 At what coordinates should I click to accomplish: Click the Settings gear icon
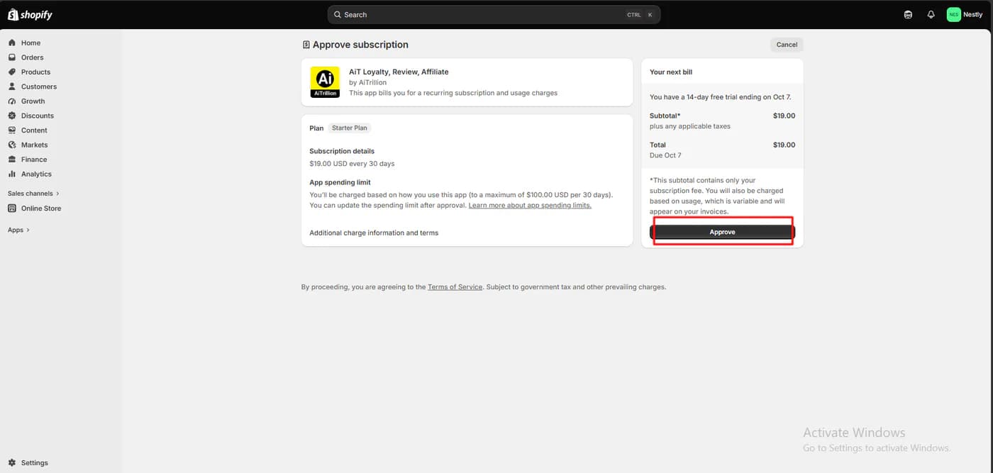tap(12, 462)
